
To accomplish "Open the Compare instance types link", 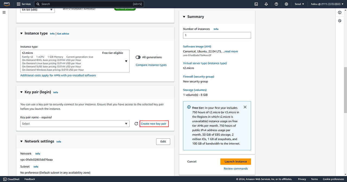I will tap(151, 65).
